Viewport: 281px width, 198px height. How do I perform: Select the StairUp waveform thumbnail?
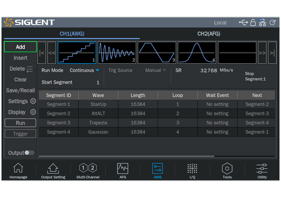77,53
